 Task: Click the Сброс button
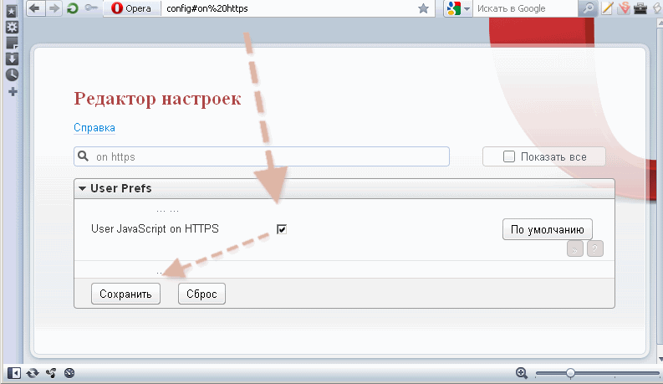[x=201, y=294]
